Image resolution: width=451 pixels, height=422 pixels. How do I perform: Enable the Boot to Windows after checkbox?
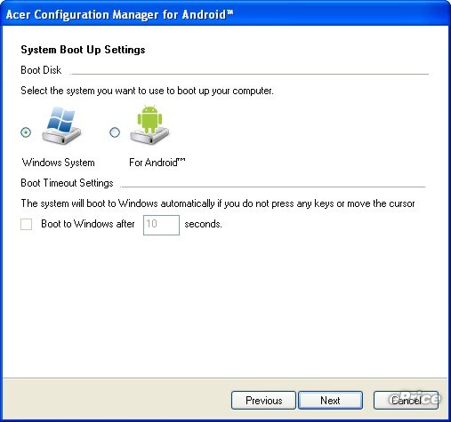tap(27, 224)
